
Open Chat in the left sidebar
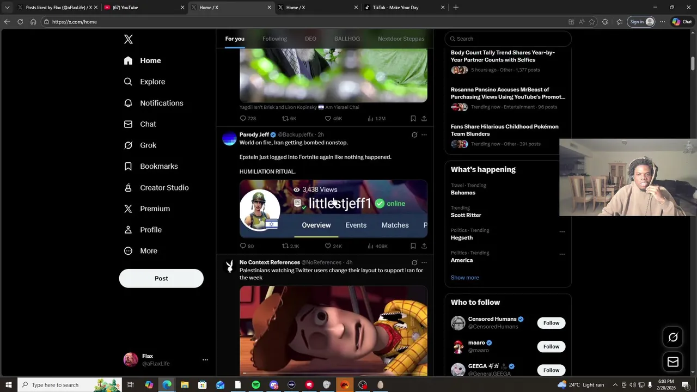pyautogui.click(x=140, y=124)
